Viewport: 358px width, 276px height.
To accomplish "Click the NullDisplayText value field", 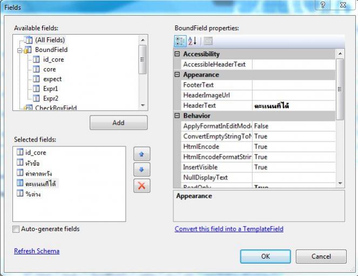I will pos(294,177).
